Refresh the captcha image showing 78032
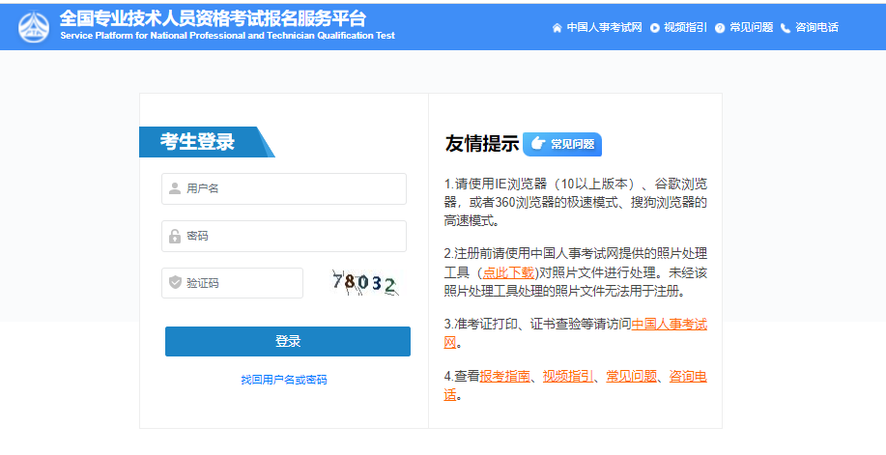Screen dimensions: 886x455 click(364, 283)
